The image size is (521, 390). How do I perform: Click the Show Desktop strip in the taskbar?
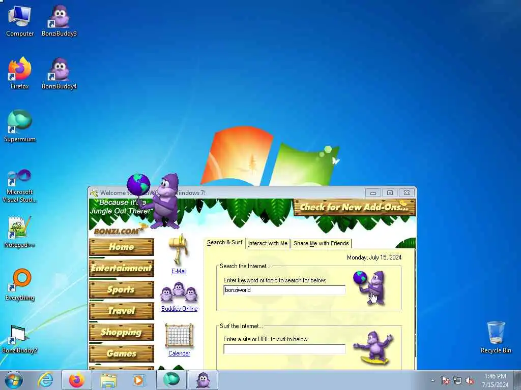click(x=517, y=380)
